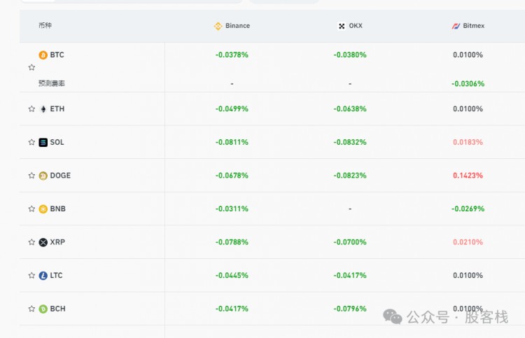Viewport: 525px width, 338px height.
Task: Click BCH OKX rate -0.0796%
Action: (x=350, y=309)
